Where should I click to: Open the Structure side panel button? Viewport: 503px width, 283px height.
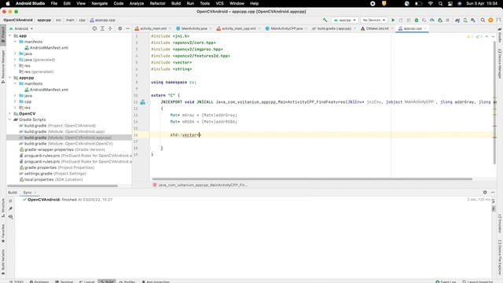[3, 208]
